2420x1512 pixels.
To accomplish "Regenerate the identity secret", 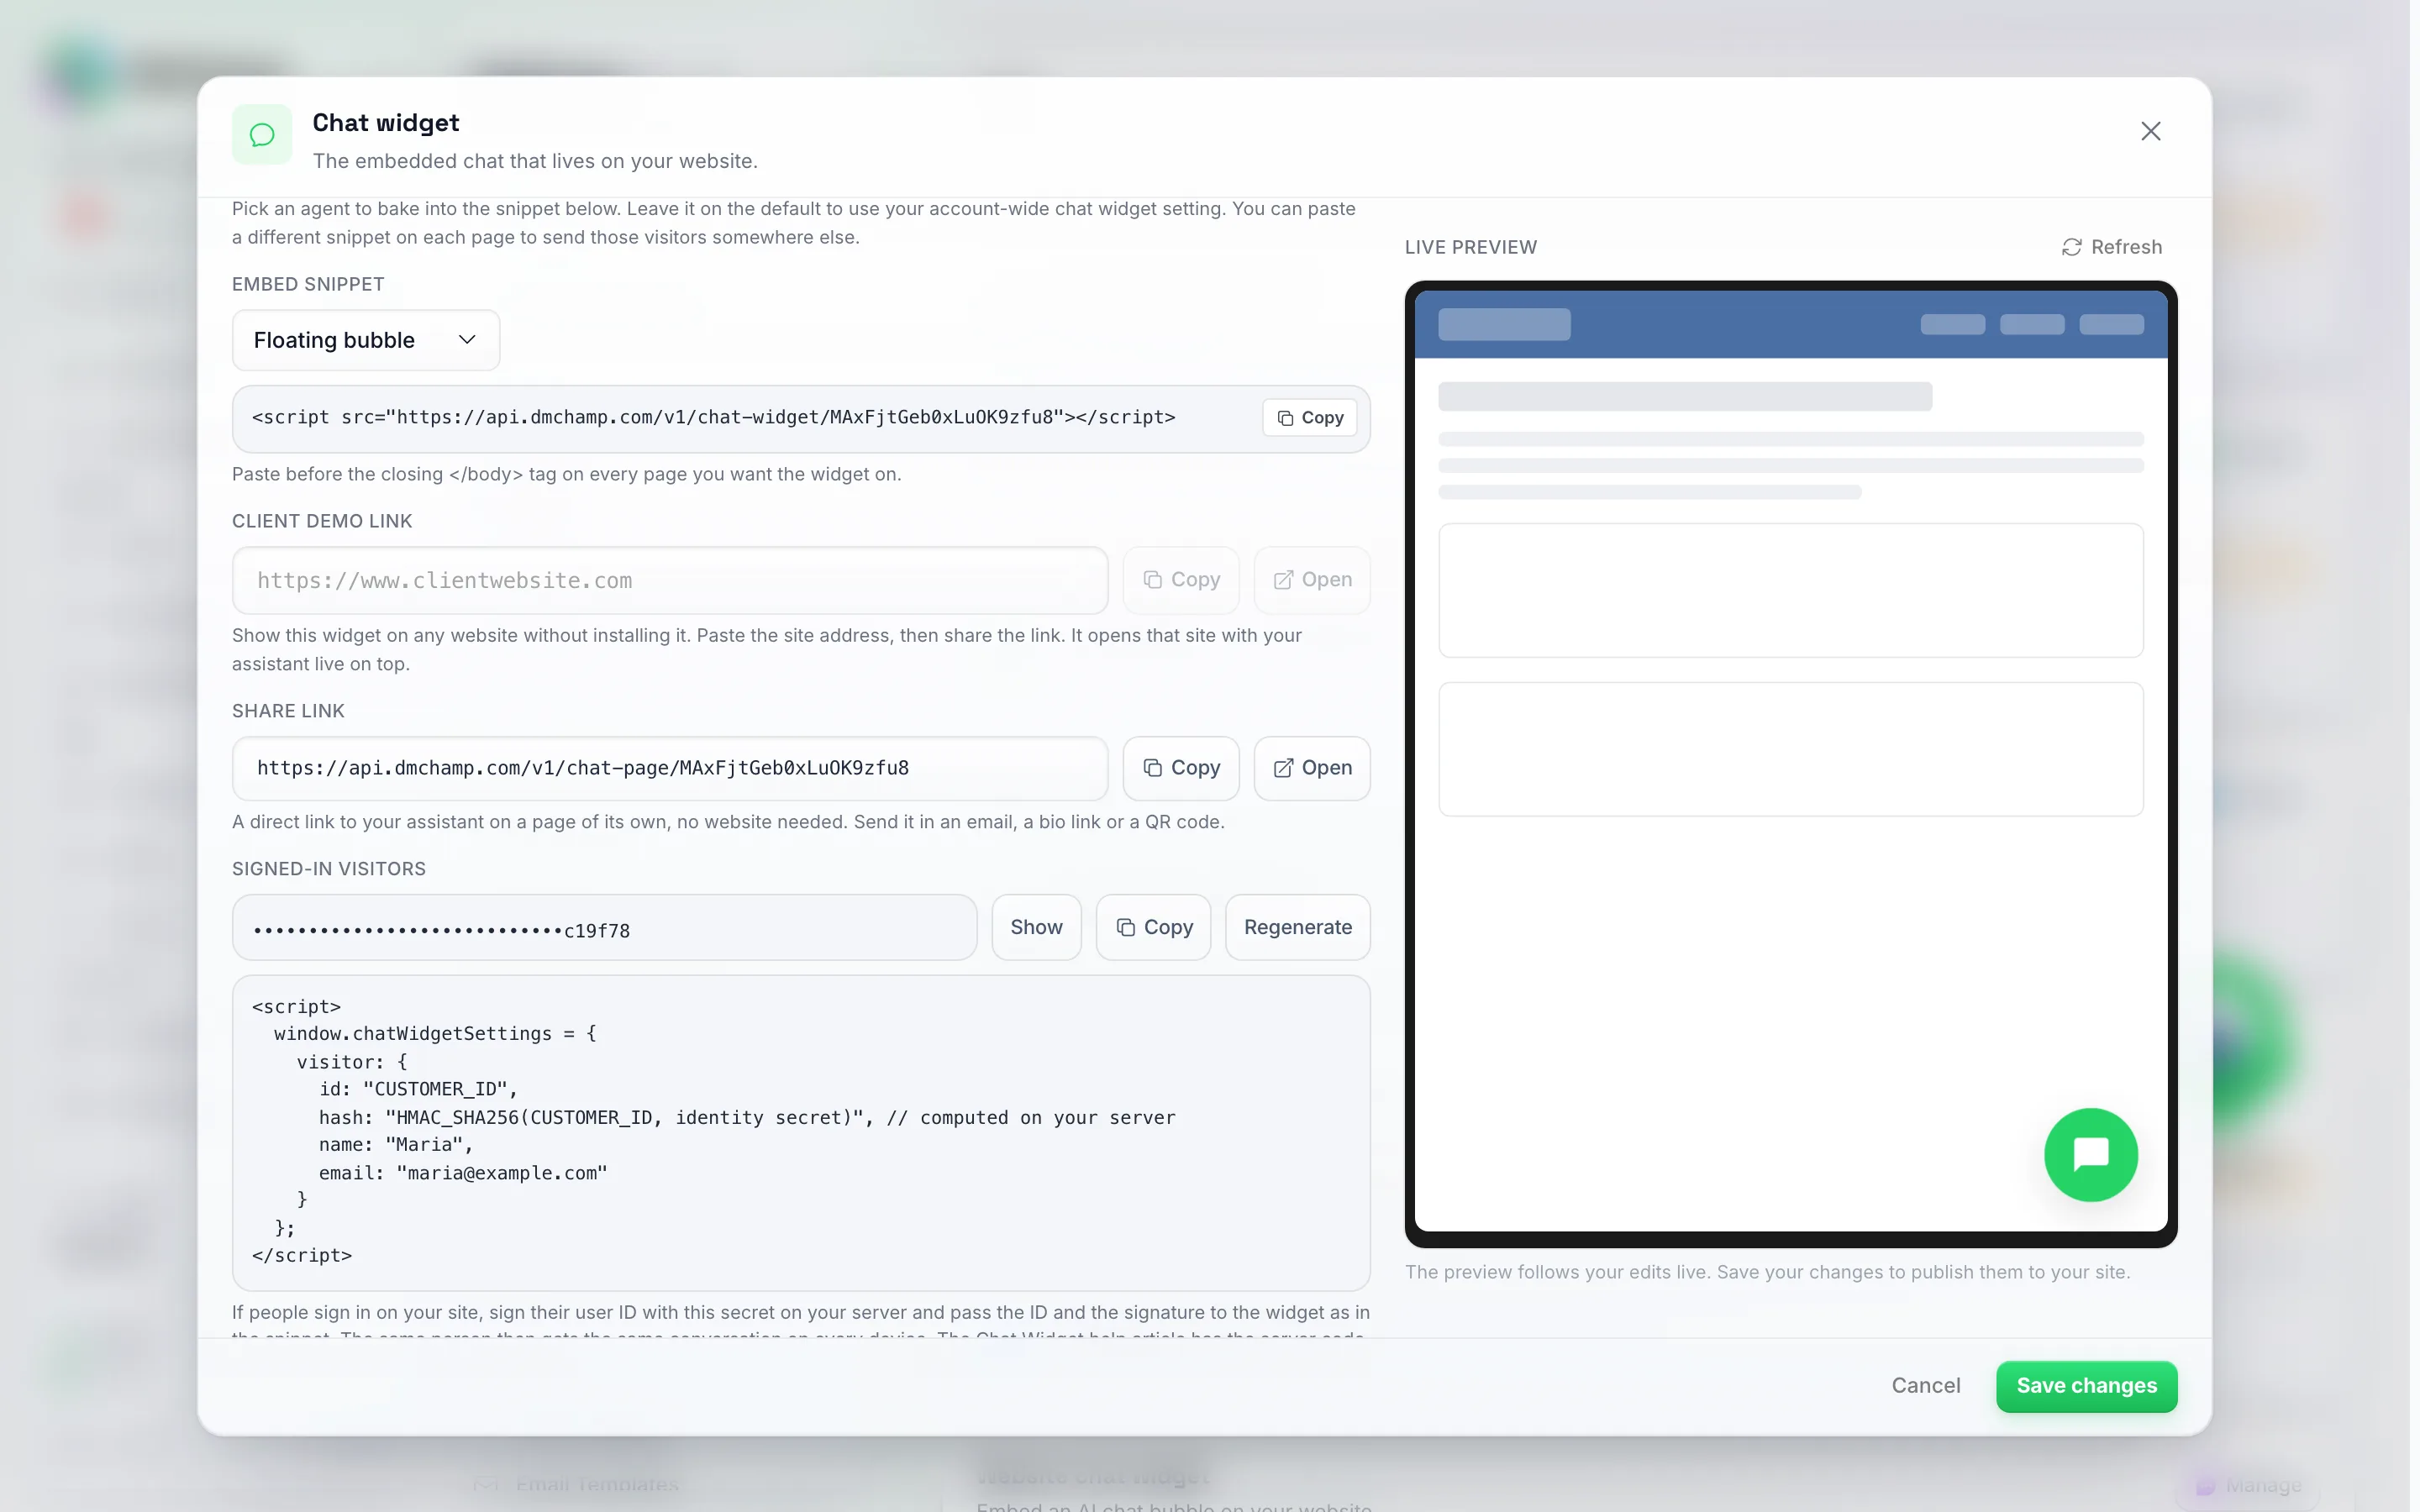I will [x=1297, y=928].
